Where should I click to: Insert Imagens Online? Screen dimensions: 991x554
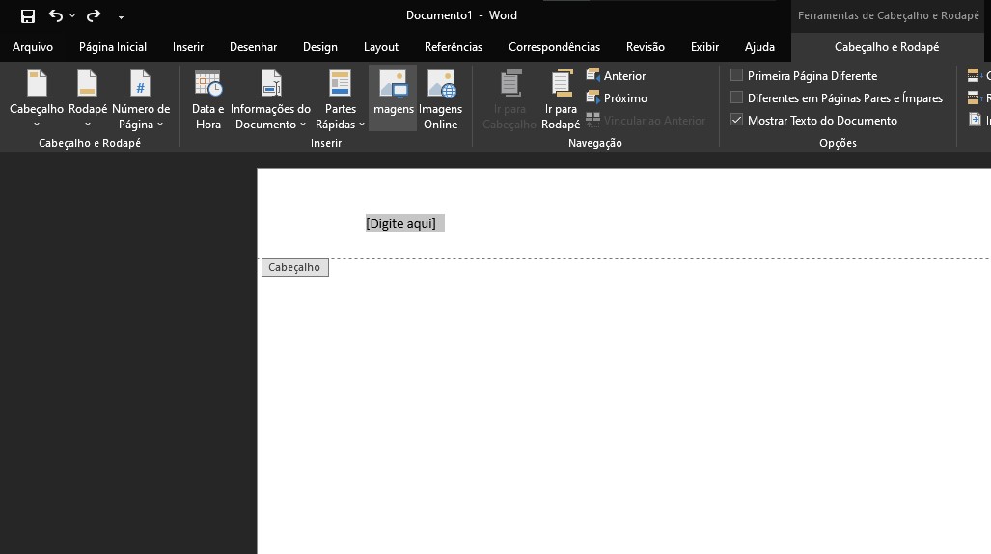441,99
